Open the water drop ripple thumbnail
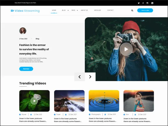168x126 pixels. point(104,101)
